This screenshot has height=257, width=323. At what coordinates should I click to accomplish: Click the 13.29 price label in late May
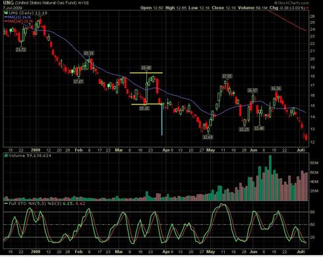point(244,129)
